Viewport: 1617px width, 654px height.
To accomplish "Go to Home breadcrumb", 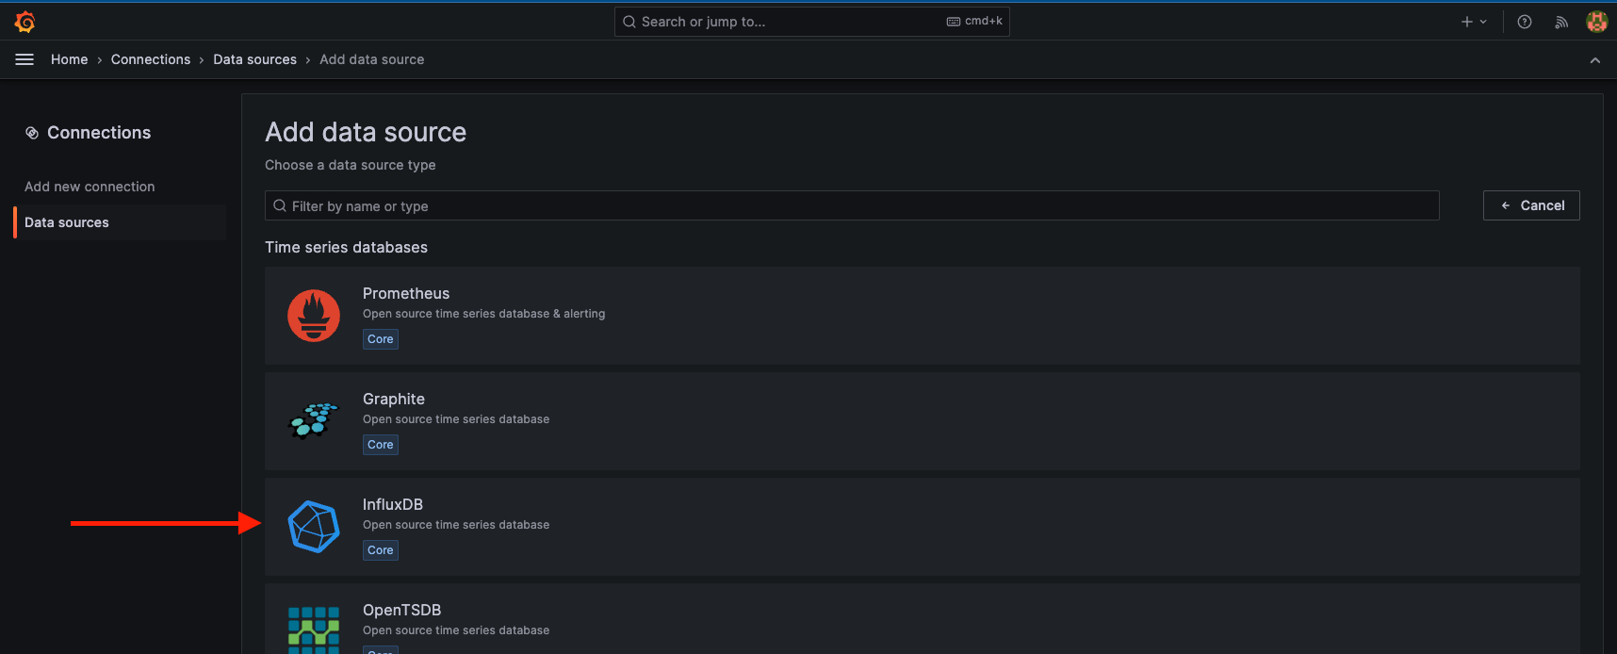I will coord(69,59).
